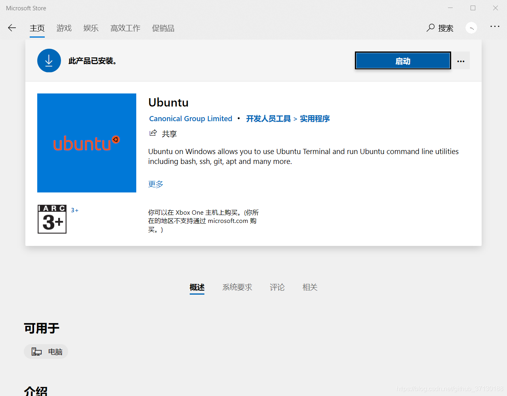Open the top-right See more menu
The image size is (507, 396).
[495, 27]
